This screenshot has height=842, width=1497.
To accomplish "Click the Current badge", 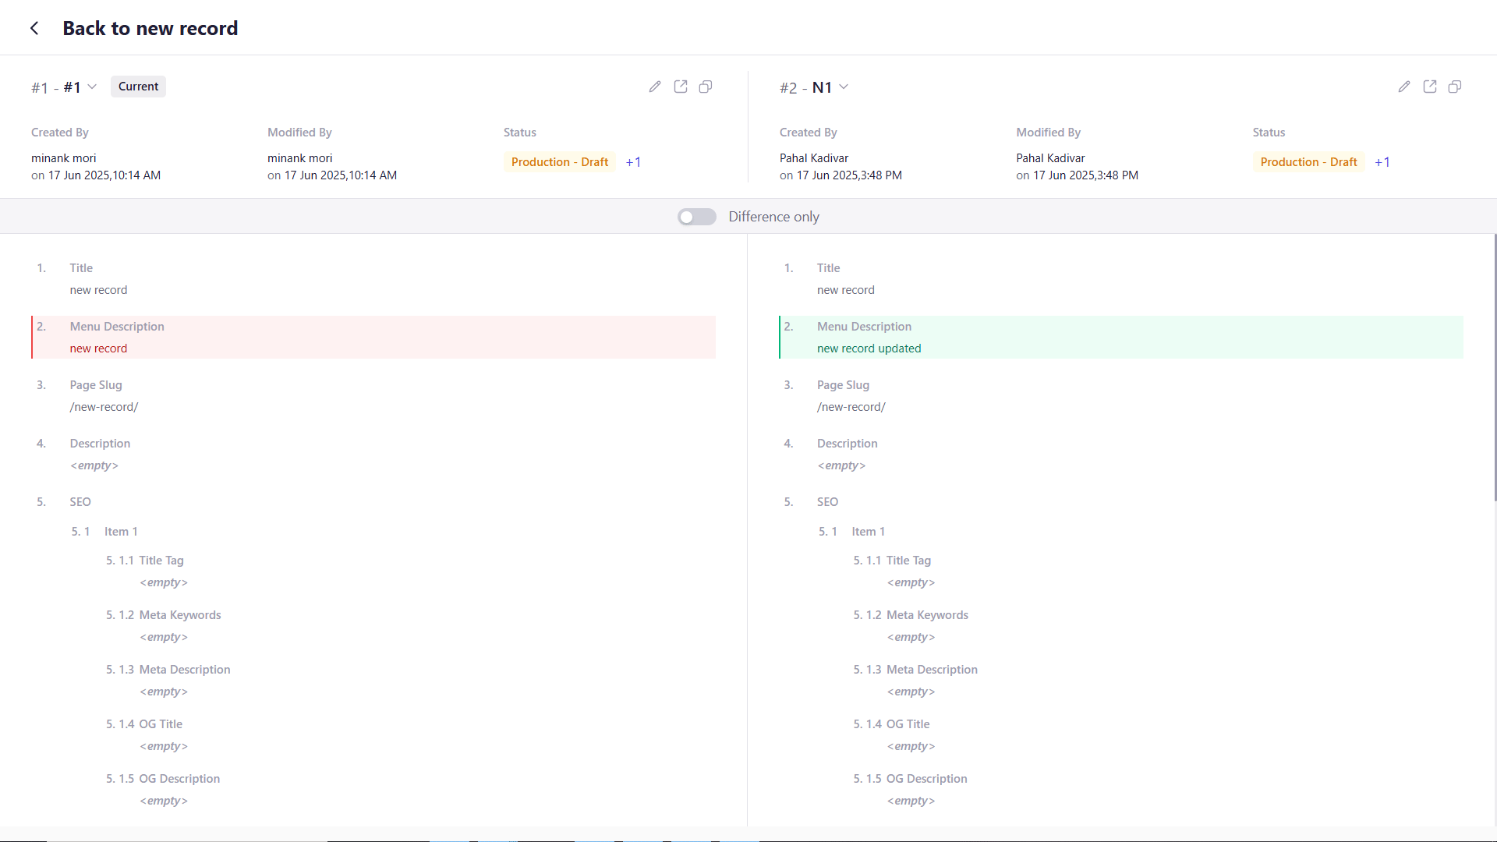I will tap(138, 87).
